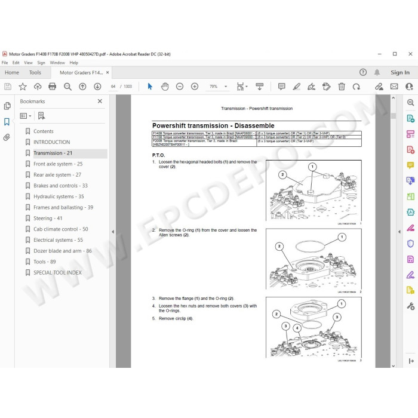The height and width of the screenshot is (418, 418).
Task: Open SPECIAL TOOL INDEX bookmark
Action: tap(57, 272)
